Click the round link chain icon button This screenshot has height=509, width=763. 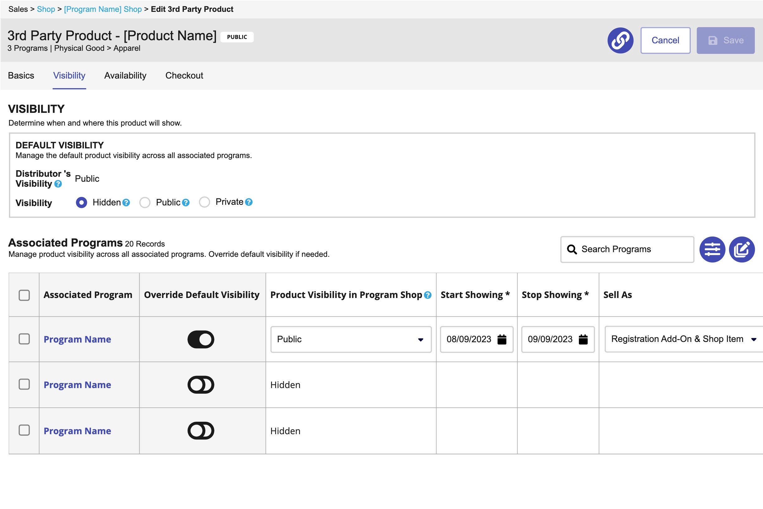click(x=620, y=40)
